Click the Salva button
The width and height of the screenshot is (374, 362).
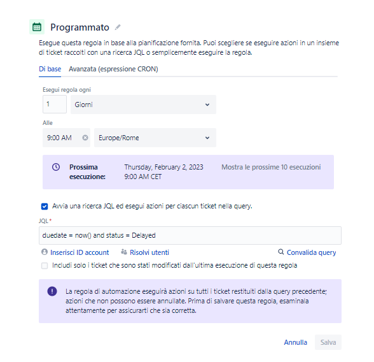pyautogui.click(x=328, y=342)
